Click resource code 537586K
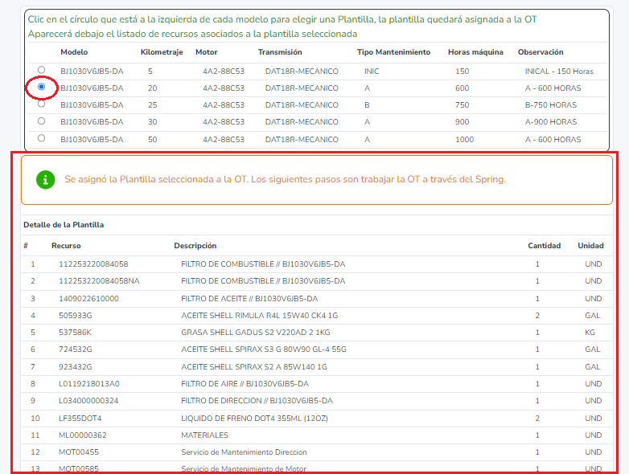Screen dimensions: 629x474 [x=75, y=332]
